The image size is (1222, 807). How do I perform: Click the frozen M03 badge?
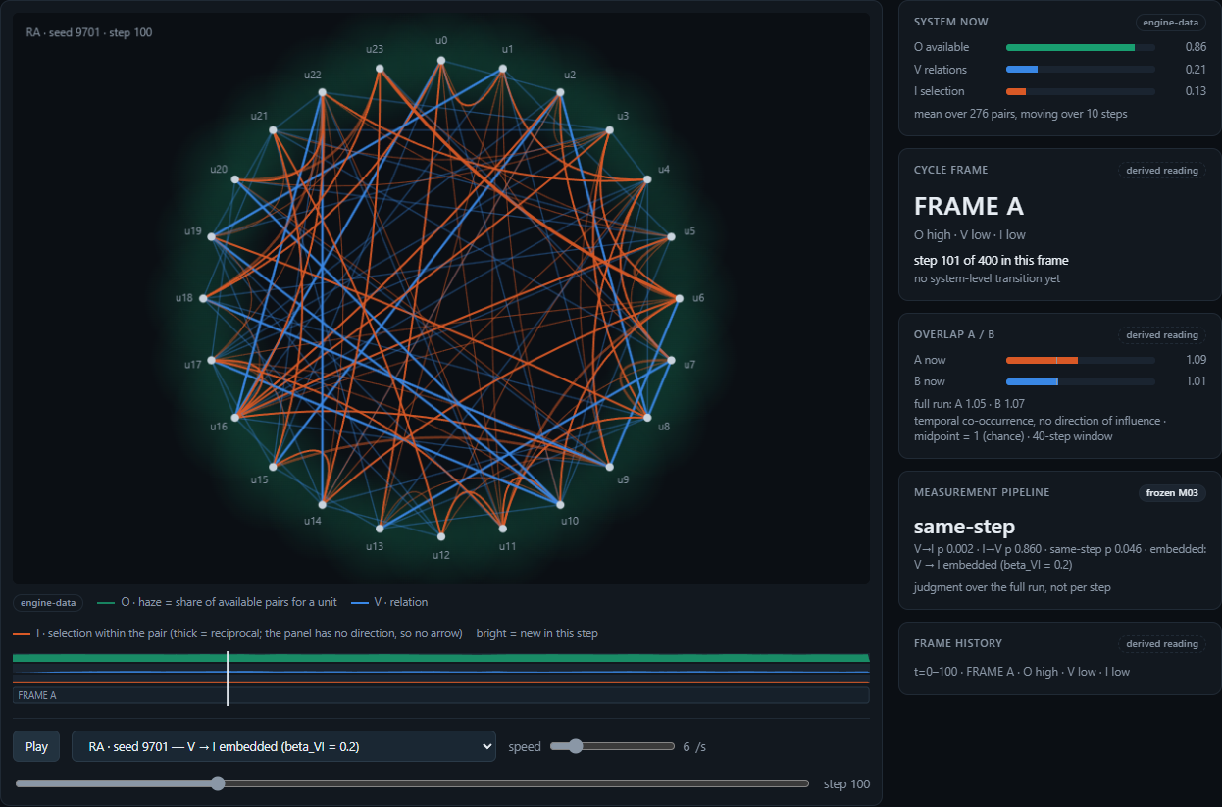[x=1173, y=493]
